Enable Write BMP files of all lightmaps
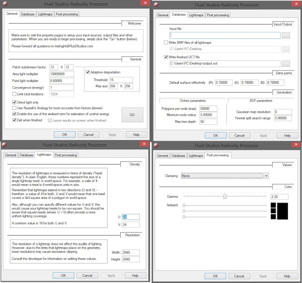Viewport: 302px width, 283px height. (x=166, y=43)
